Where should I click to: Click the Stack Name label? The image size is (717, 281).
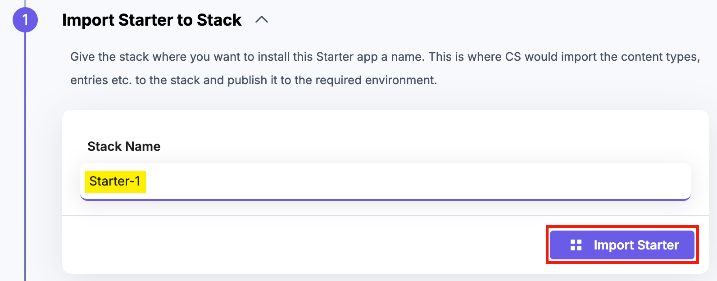124,146
